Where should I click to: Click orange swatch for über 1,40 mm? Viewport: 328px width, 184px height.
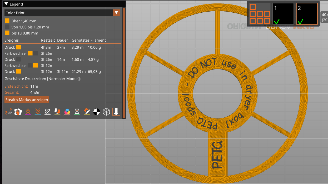tap(7, 21)
